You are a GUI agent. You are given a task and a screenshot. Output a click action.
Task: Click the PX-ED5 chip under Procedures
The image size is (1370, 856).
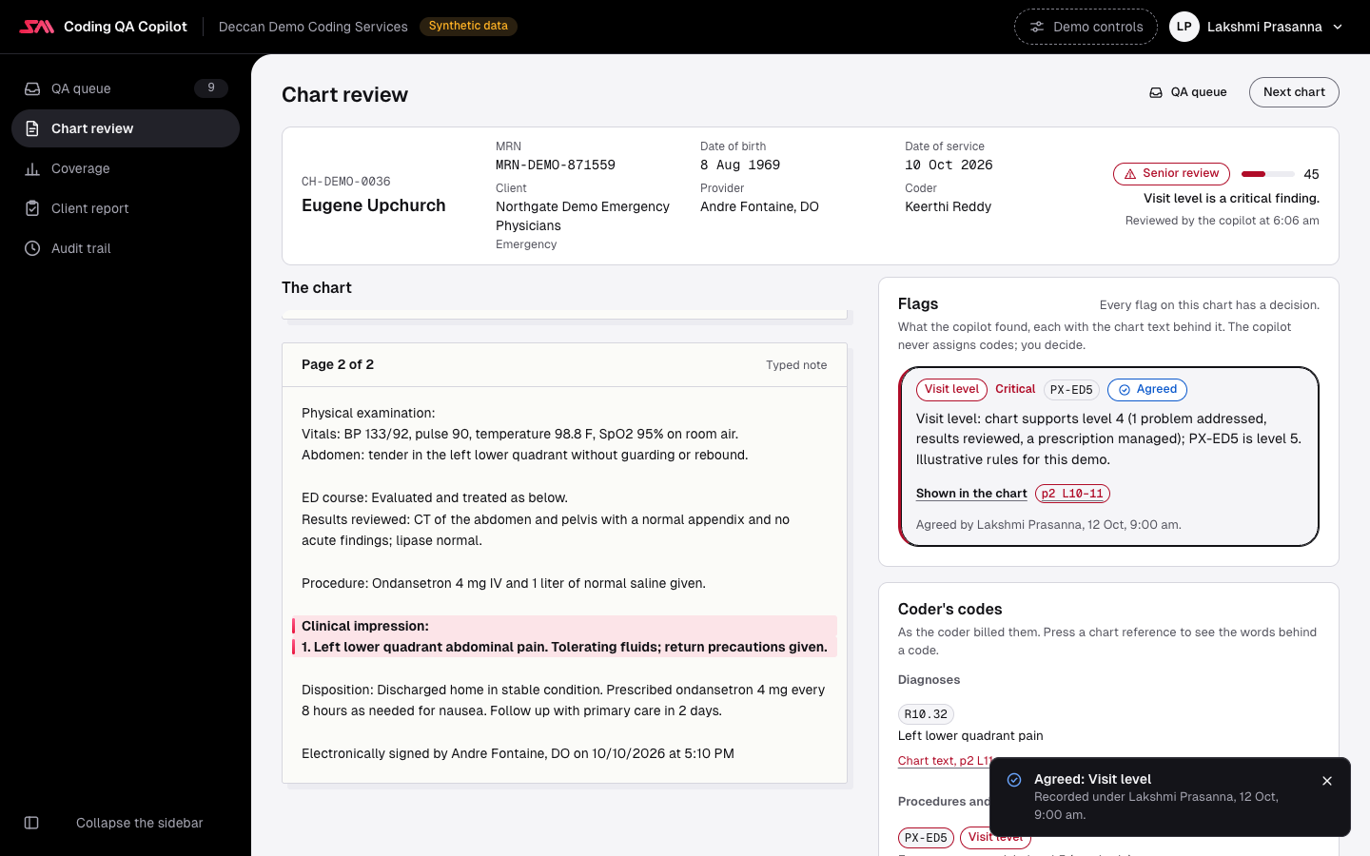pos(926,838)
